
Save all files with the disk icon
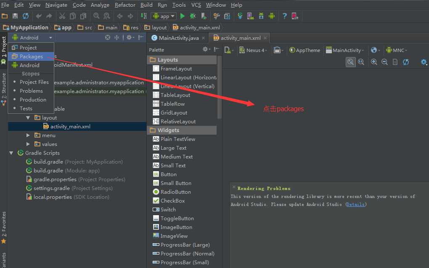click(x=15, y=16)
